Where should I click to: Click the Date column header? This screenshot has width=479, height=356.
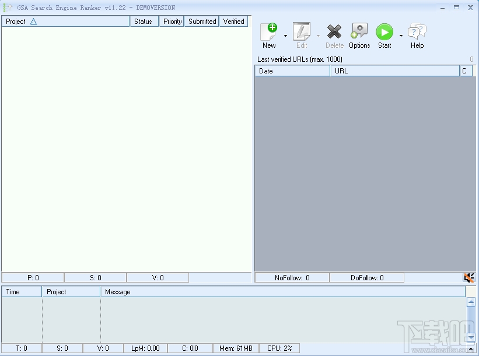click(292, 71)
